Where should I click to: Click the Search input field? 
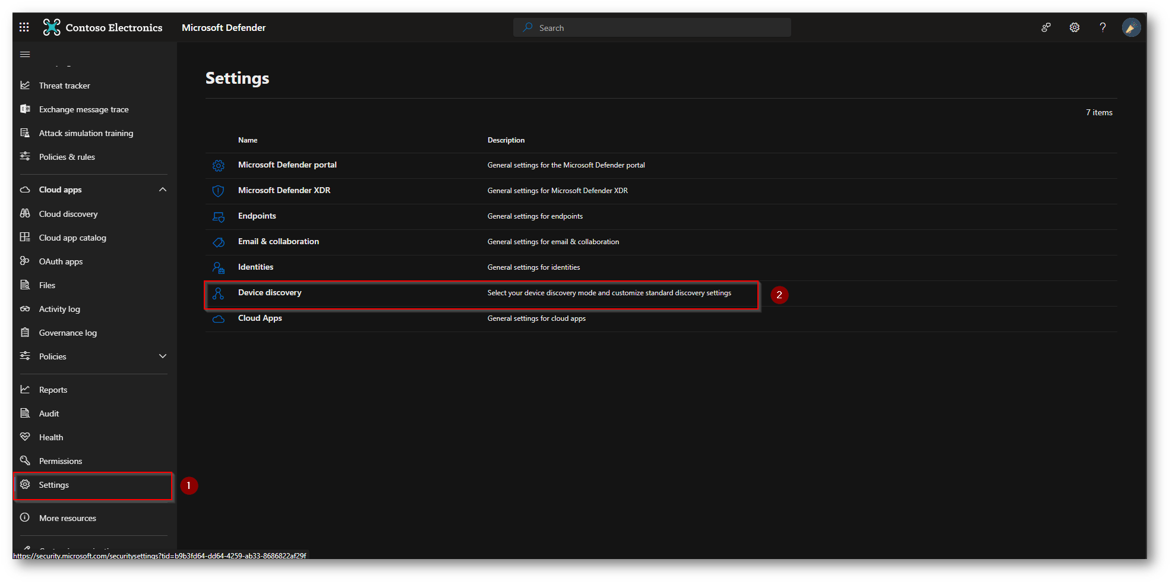pos(652,27)
